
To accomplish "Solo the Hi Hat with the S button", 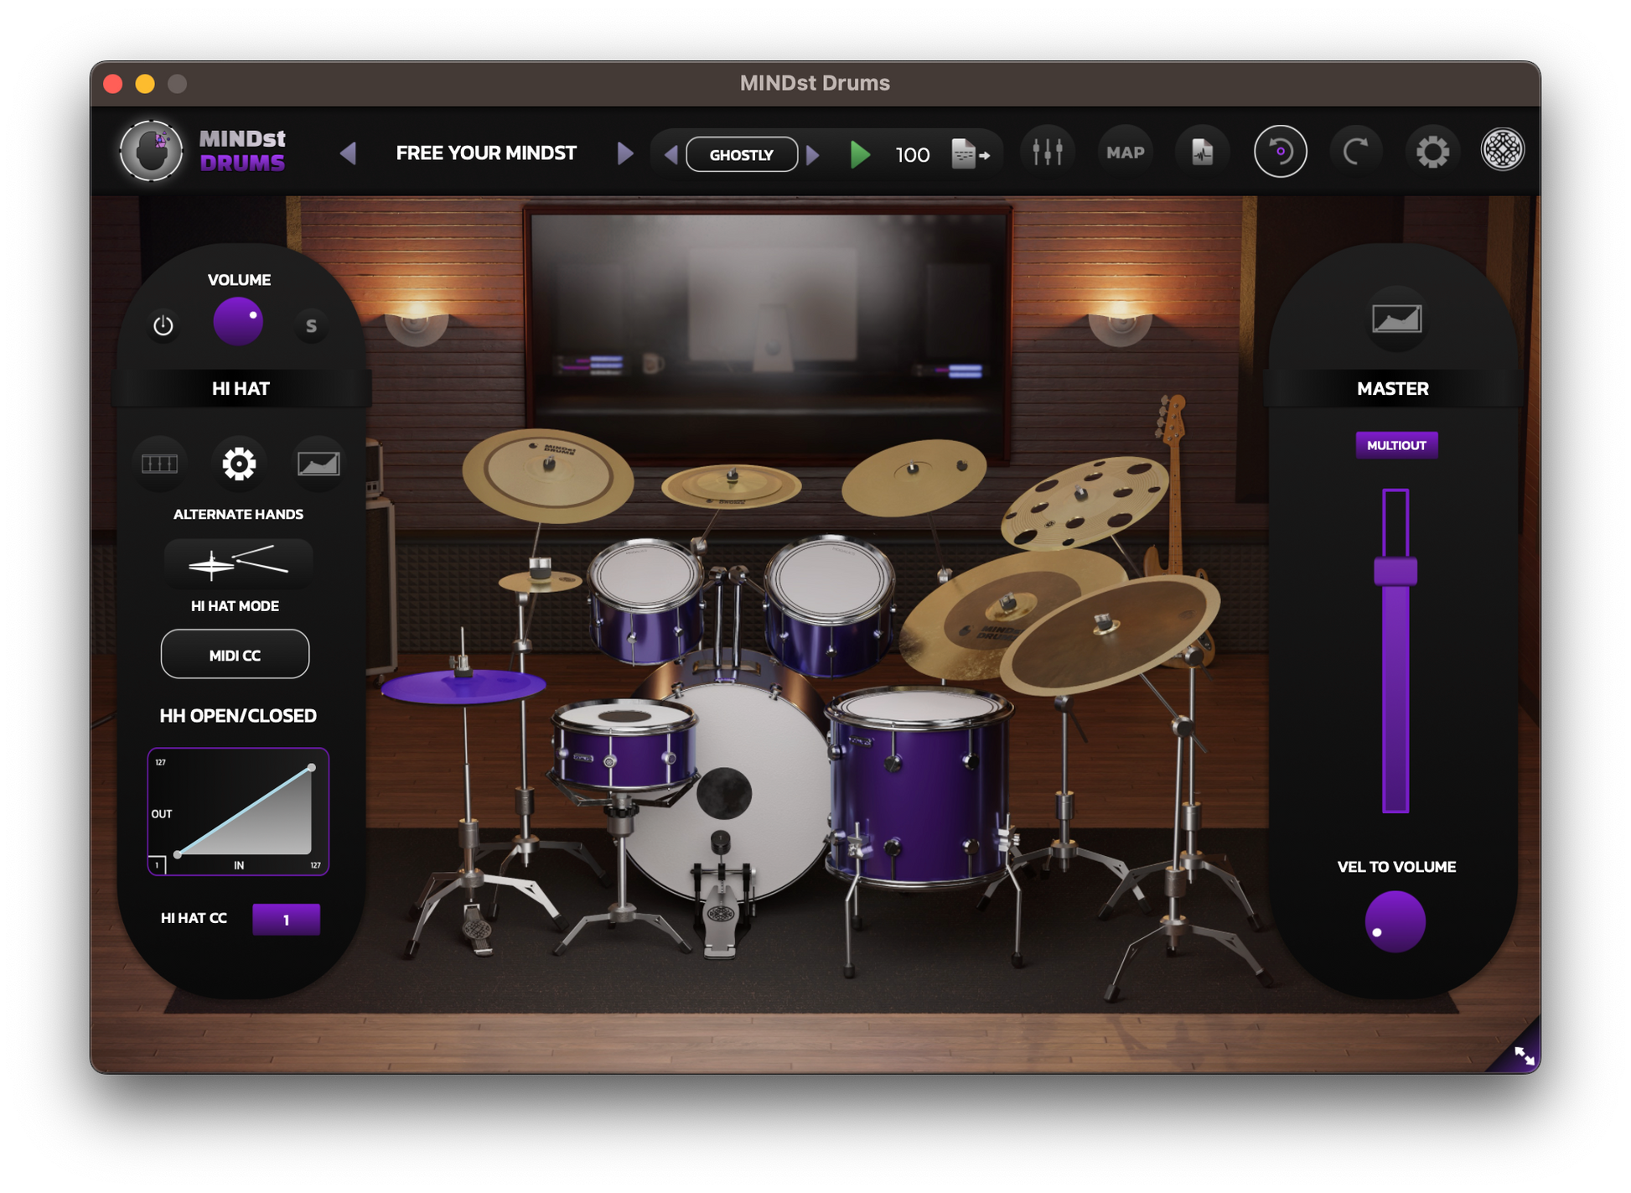I will (311, 325).
